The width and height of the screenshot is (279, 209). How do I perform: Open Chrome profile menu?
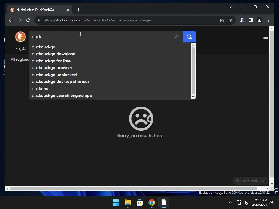(x=259, y=20)
